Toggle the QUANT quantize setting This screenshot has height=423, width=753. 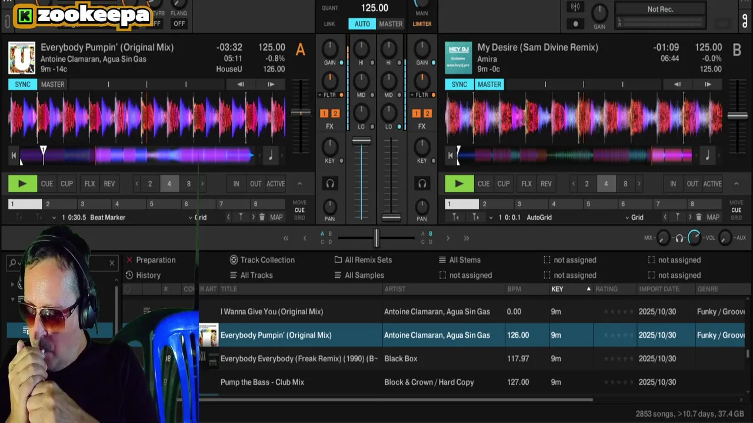tap(330, 8)
